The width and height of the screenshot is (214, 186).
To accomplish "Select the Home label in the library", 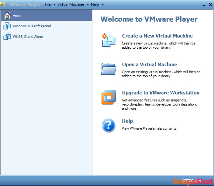I will point(17,16).
